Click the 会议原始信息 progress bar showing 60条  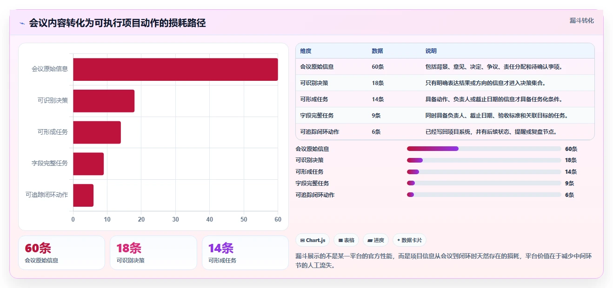tap(484, 149)
